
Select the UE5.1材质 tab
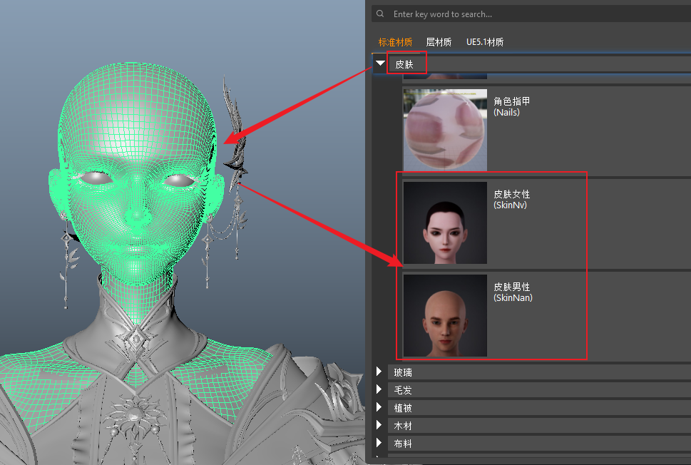point(485,42)
